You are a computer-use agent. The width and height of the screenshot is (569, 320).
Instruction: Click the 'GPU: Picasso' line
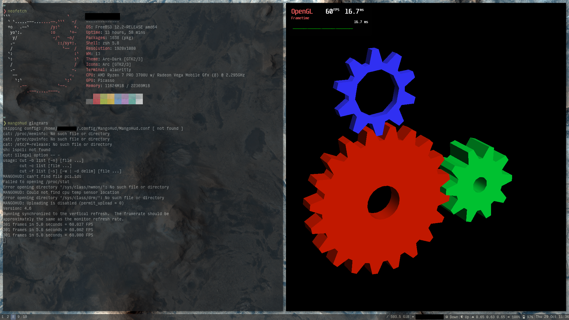100,81
